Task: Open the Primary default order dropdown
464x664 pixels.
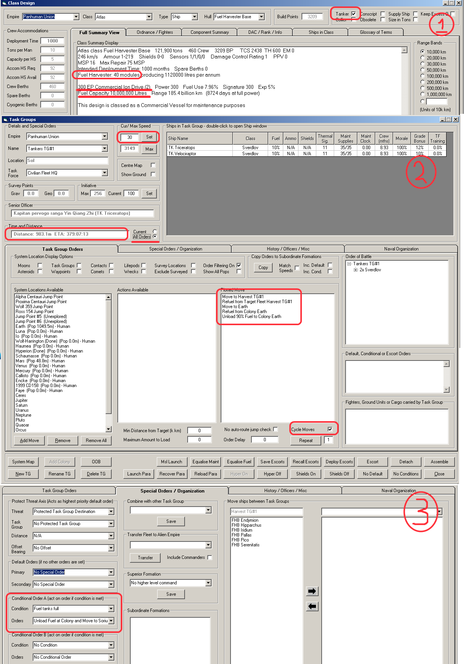Action: point(111,572)
